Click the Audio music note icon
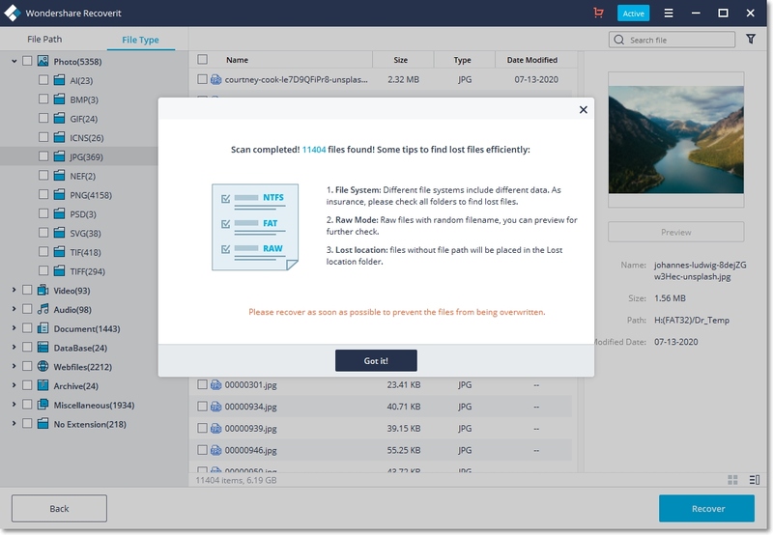 (43, 309)
